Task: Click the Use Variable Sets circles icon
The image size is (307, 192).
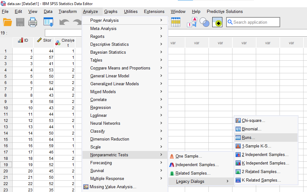Action: pos(204,22)
